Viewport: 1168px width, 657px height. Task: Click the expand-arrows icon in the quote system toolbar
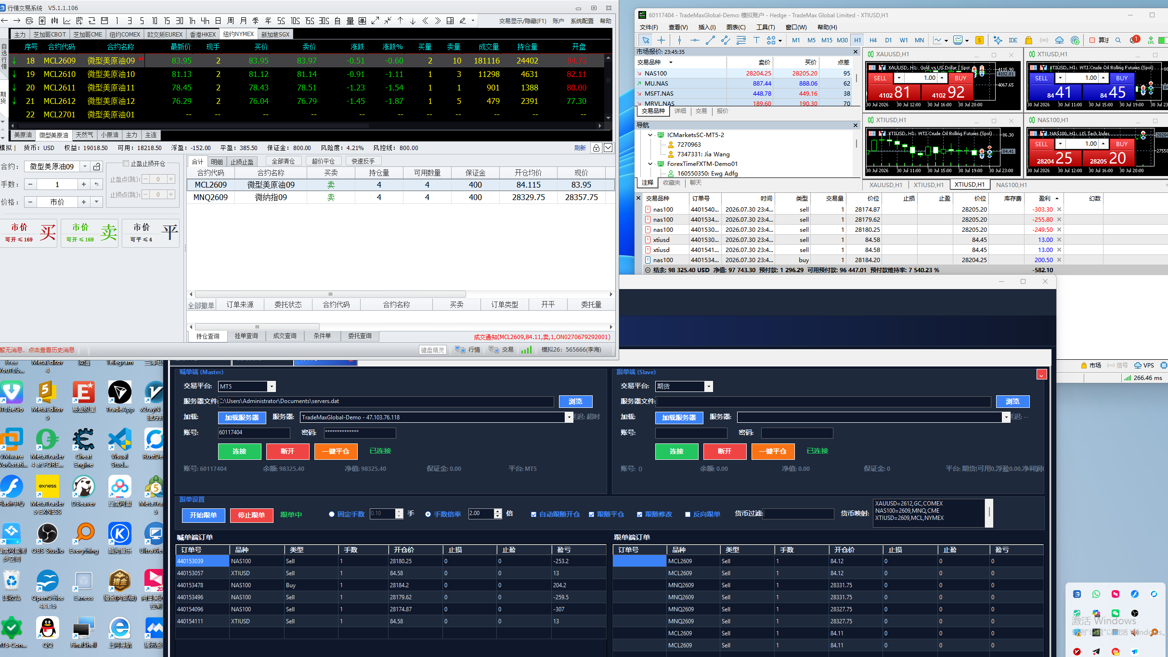pos(375,21)
